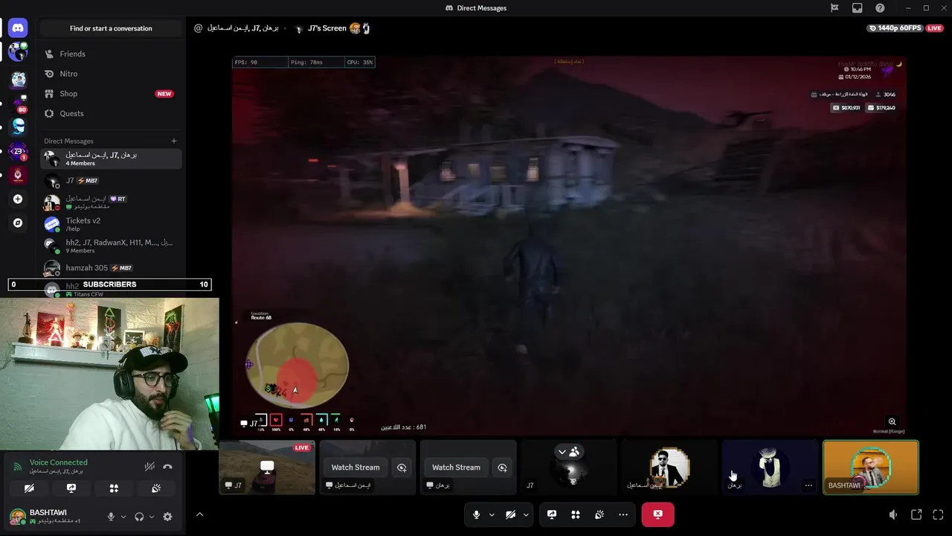Open Inbox icon in title bar
The image size is (952, 536).
tap(858, 8)
